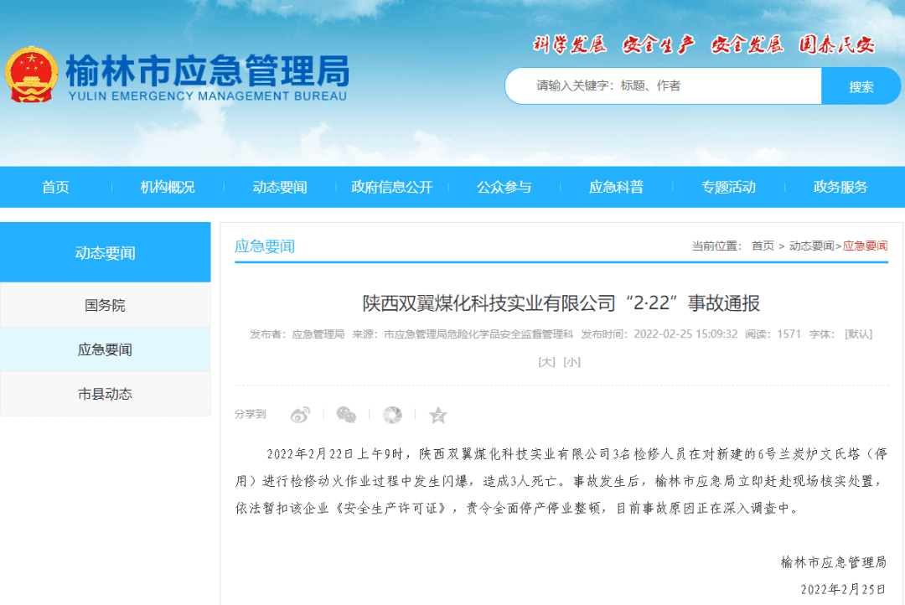Click the 分享到 label
The width and height of the screenshot is (905, 605).
click(x=251, y=414)
